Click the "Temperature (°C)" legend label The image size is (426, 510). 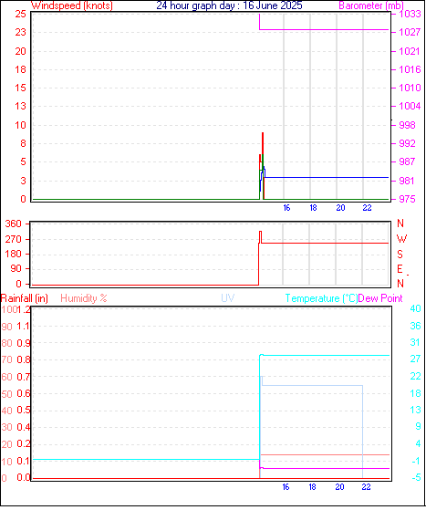coord(321,298)
